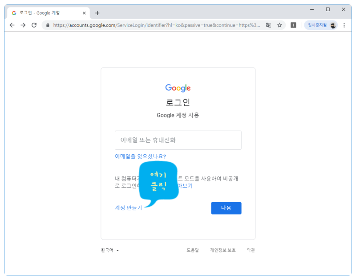Open the profile chip labeled 일시중지됨

321,25
